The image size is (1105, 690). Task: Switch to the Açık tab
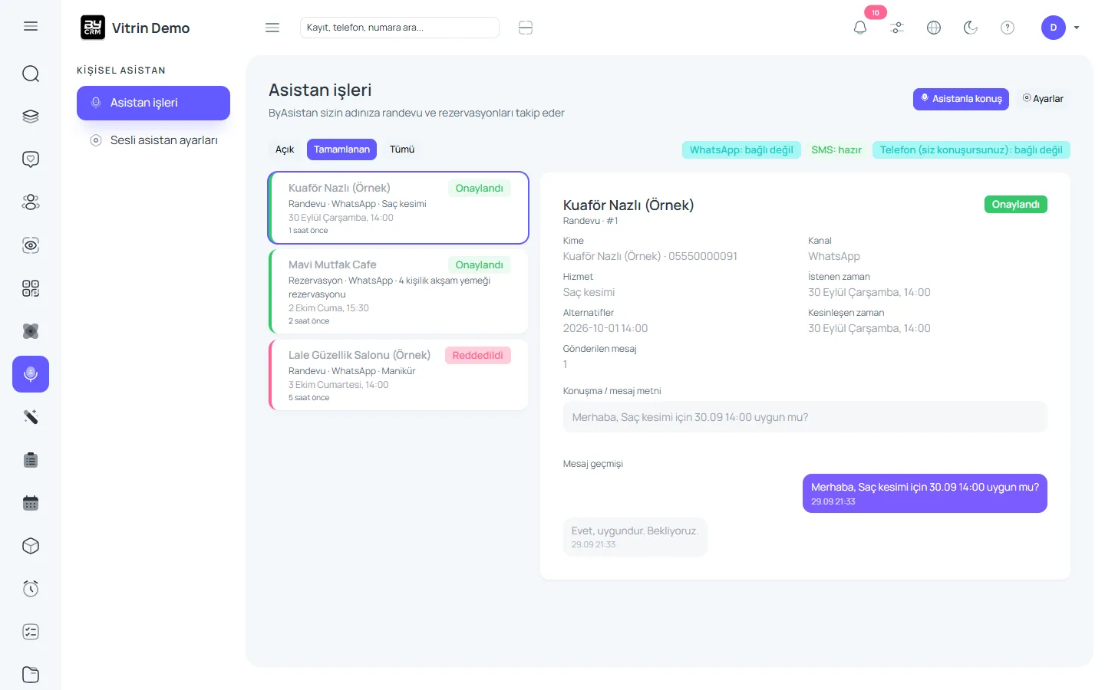click(x=285, y=149)
